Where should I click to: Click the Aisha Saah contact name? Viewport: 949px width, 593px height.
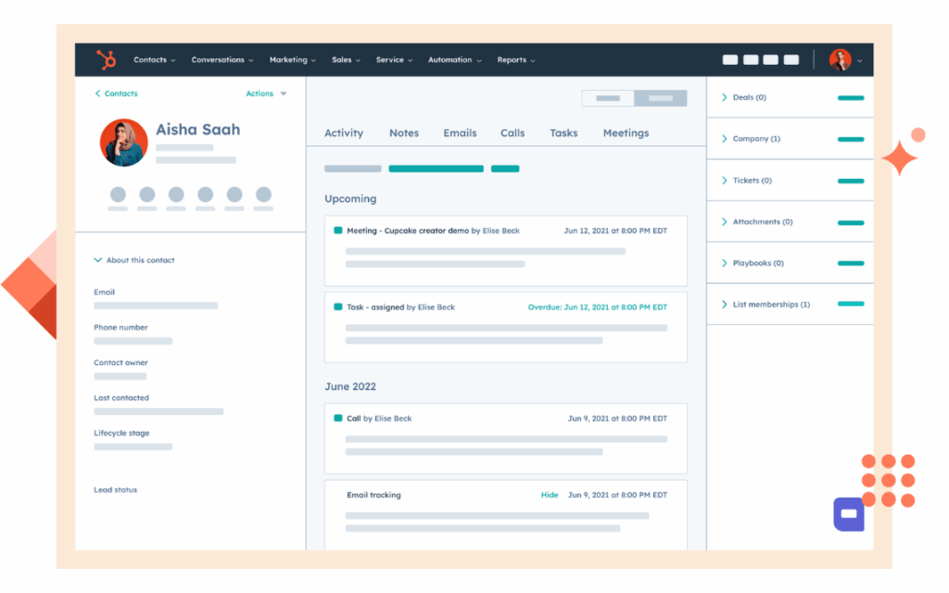click(x=198, y=130)
